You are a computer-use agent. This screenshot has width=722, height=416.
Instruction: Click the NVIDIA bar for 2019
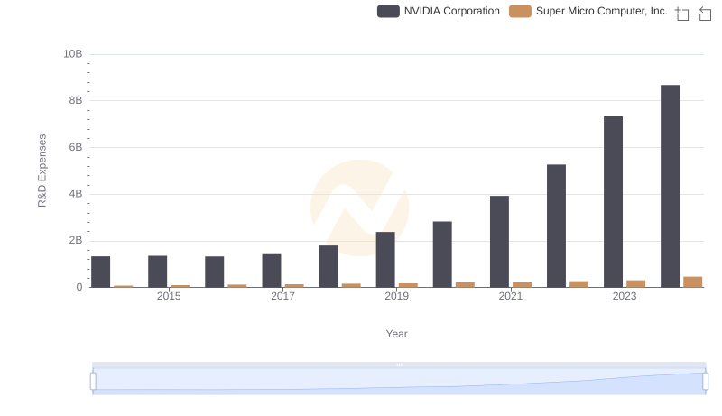[x=385, y=260]
